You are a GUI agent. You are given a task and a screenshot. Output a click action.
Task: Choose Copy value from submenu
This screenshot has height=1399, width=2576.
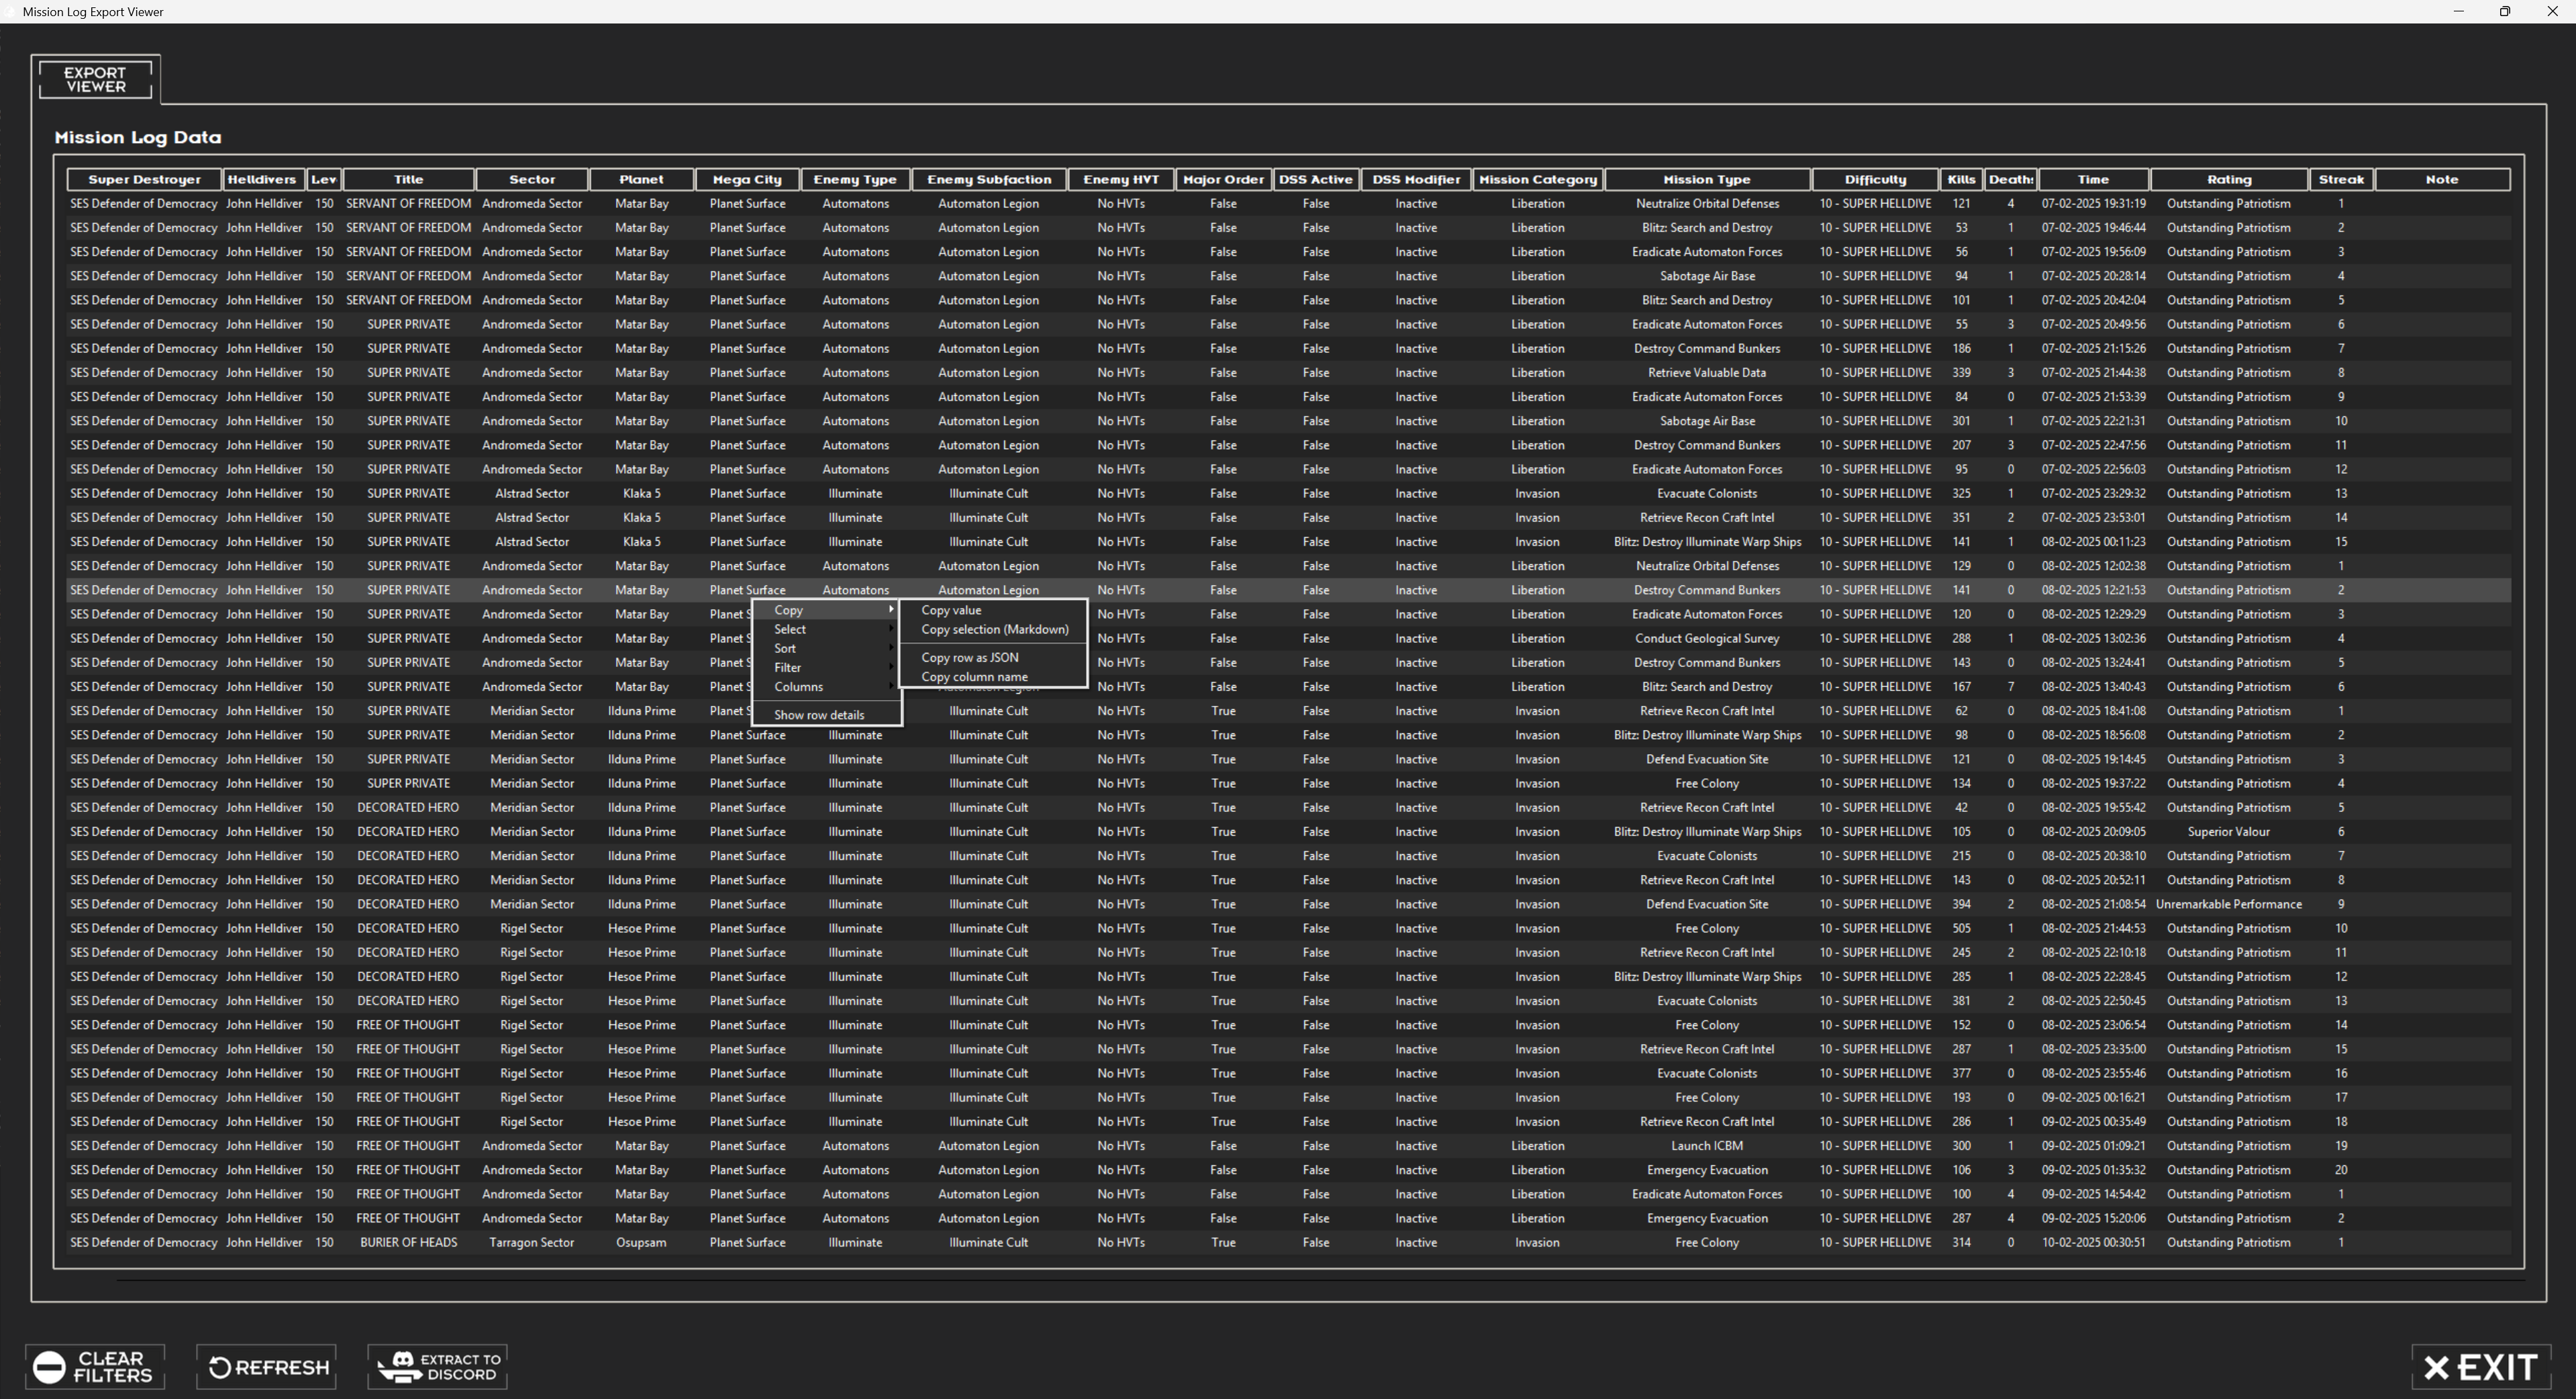(951, 610)
